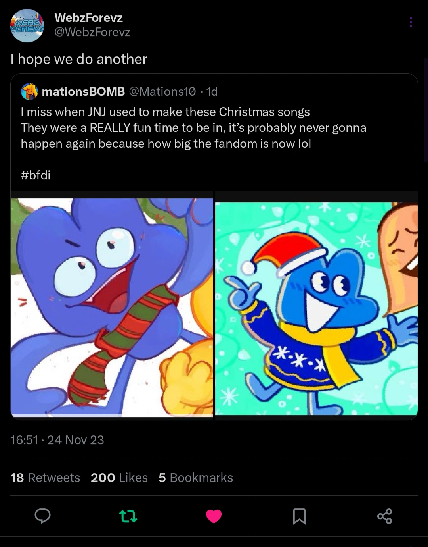Toggle the bookmark icon on this tweet
This screenshot has width=428, height=547.
[299, 516]
